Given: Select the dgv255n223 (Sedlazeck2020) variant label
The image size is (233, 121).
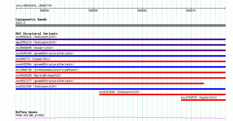Looking at the screenshot, I should coord(36,42).
